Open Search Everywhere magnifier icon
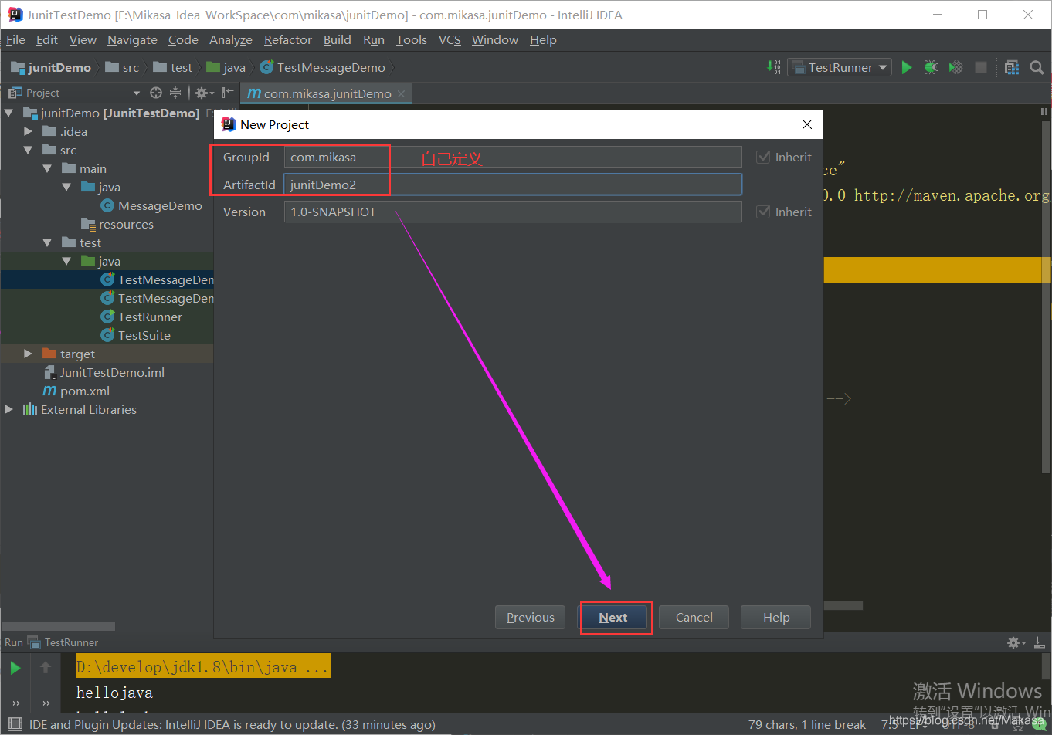This screenshot has height=735, width=1052. [1037, 68]
